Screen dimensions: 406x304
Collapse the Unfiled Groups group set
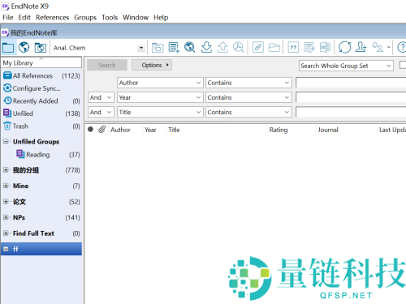[x=6, y=141]
